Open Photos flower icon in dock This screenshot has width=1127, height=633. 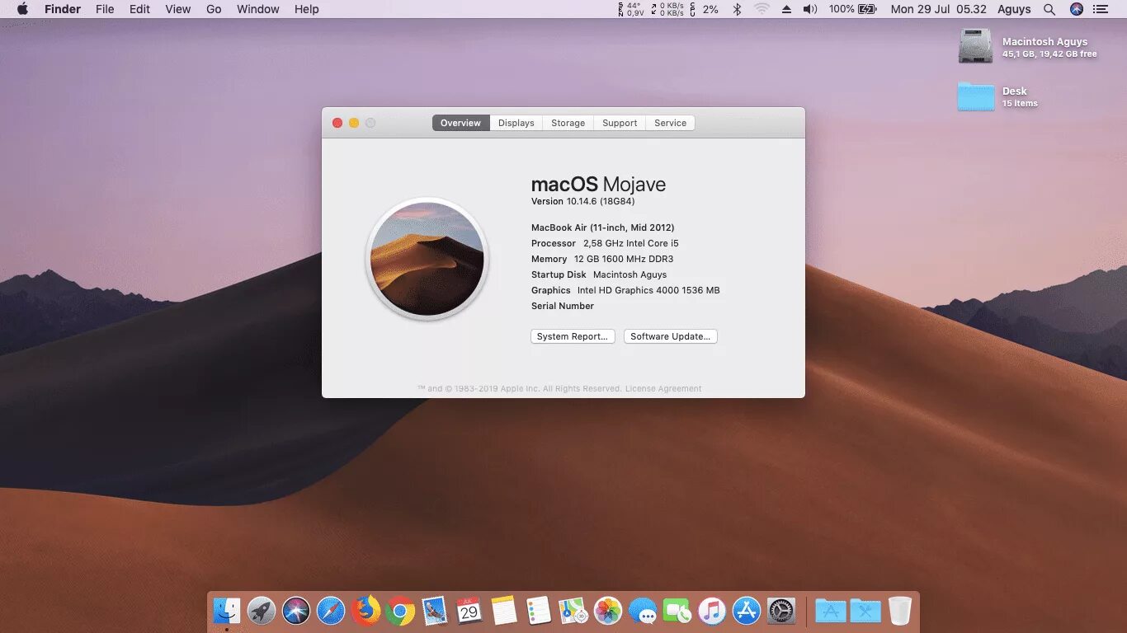tap(608, 611)
